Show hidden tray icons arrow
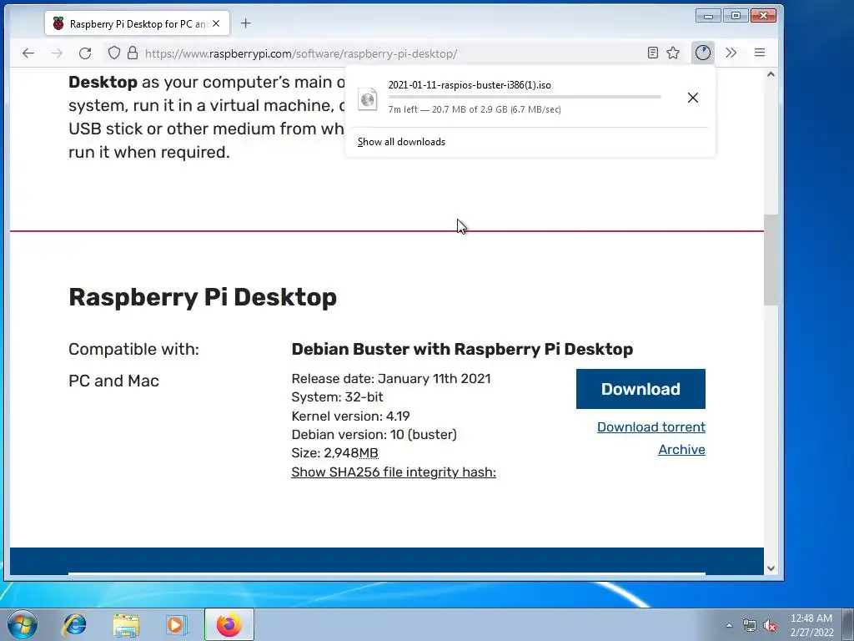Screen dimensions: 854x641 point(729,625)
